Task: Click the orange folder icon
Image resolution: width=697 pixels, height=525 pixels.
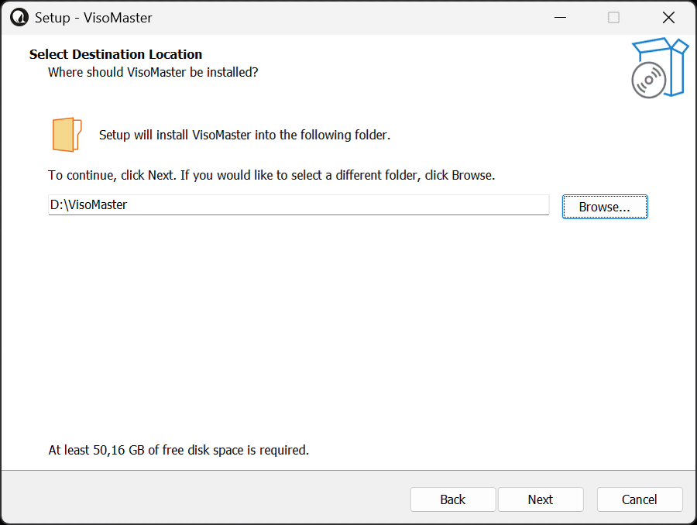Action: tap(67, 135)
